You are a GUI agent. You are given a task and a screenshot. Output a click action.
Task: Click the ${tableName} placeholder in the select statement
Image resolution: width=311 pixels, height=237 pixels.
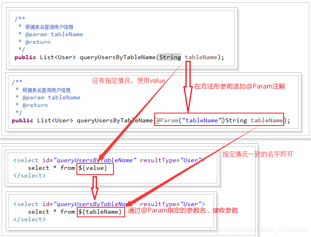point(100,212)
